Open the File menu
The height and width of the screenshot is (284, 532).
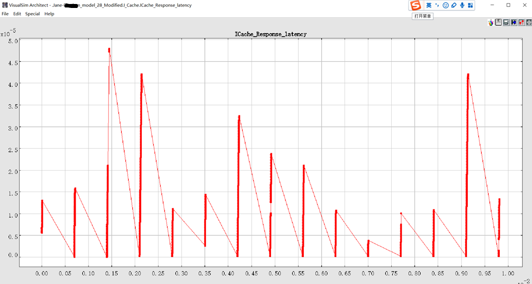[5, 14]
